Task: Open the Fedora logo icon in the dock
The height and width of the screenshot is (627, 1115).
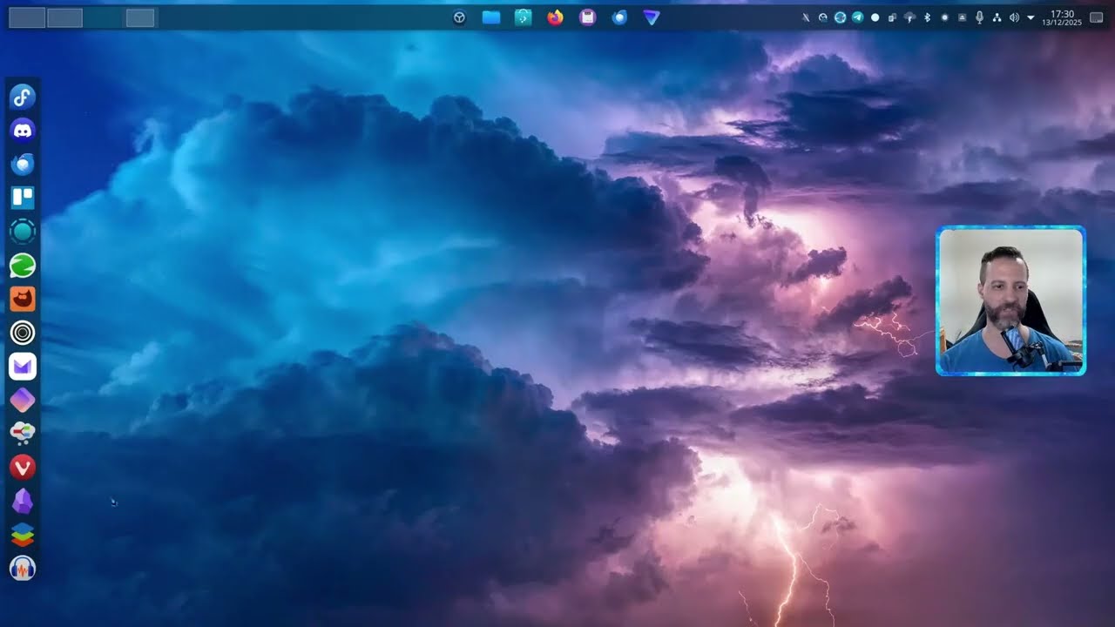Action: pos(23,97)
